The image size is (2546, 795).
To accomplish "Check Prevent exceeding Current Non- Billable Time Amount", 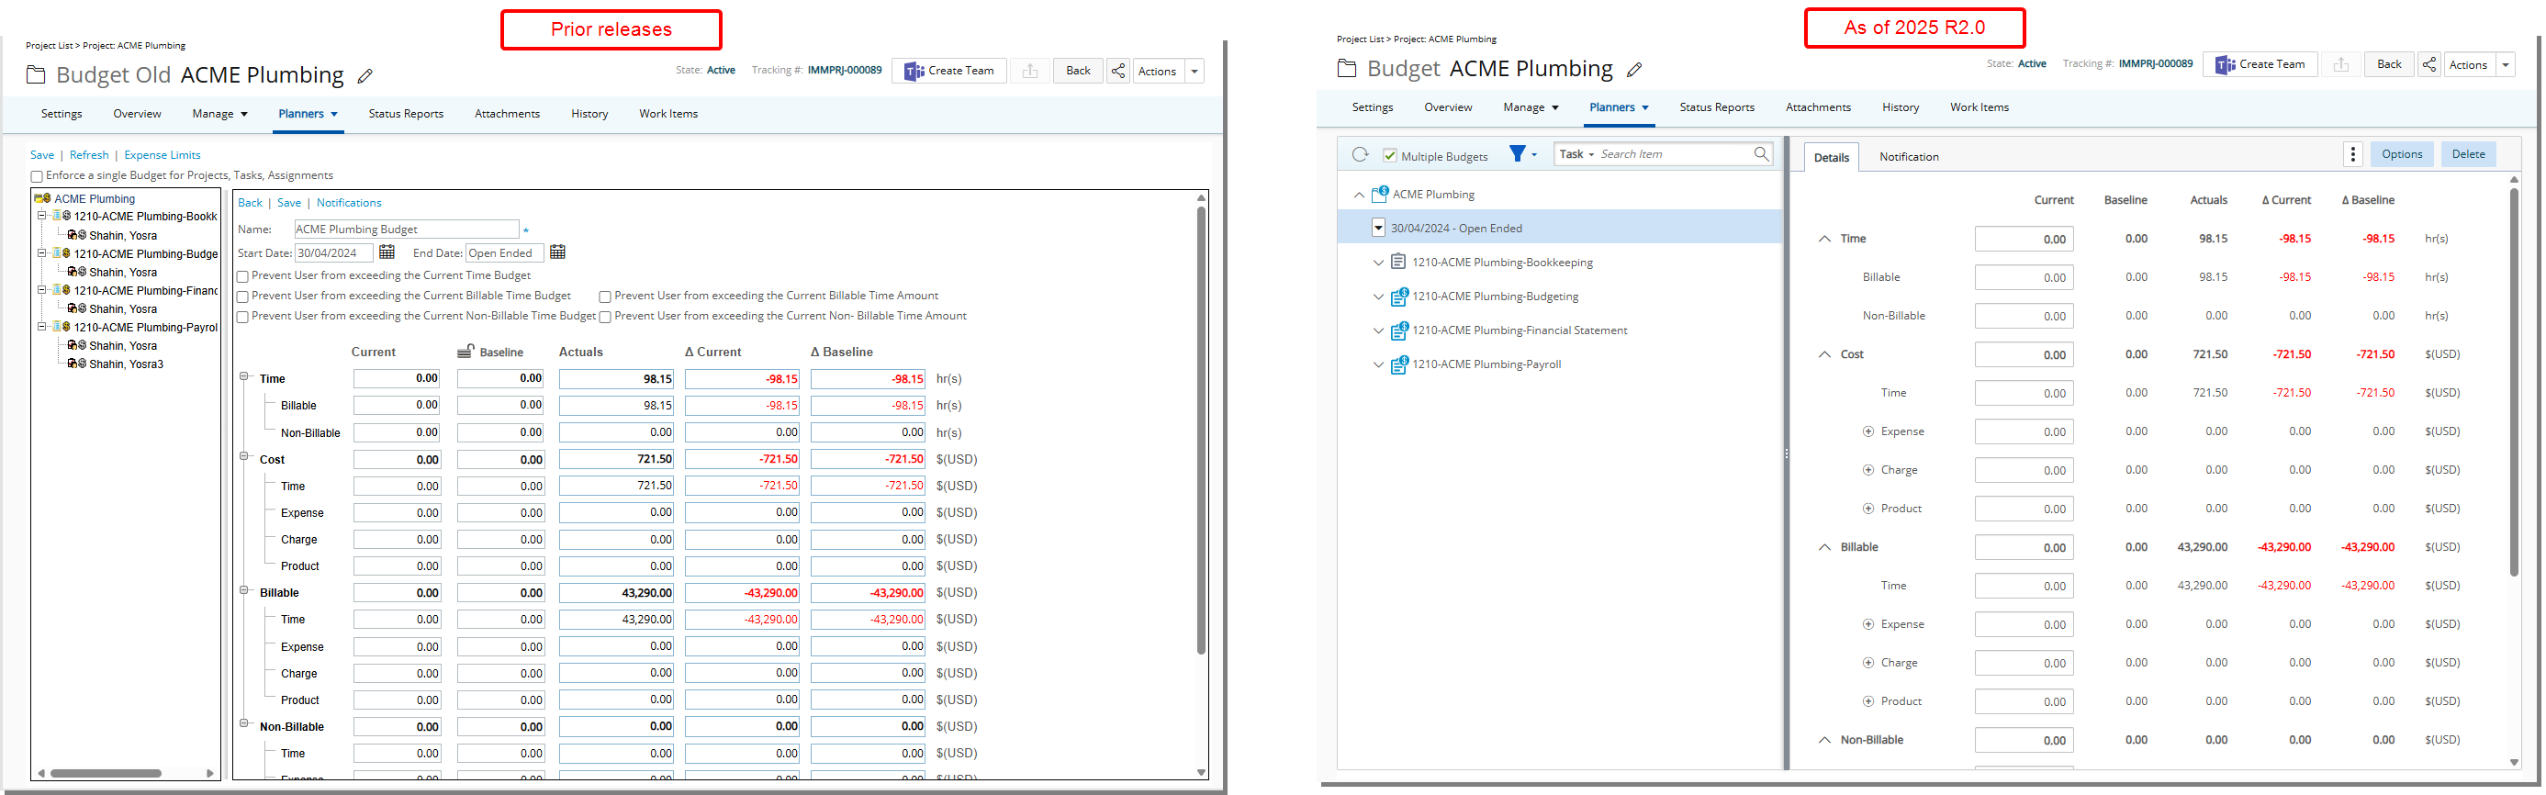I will 605,318.
